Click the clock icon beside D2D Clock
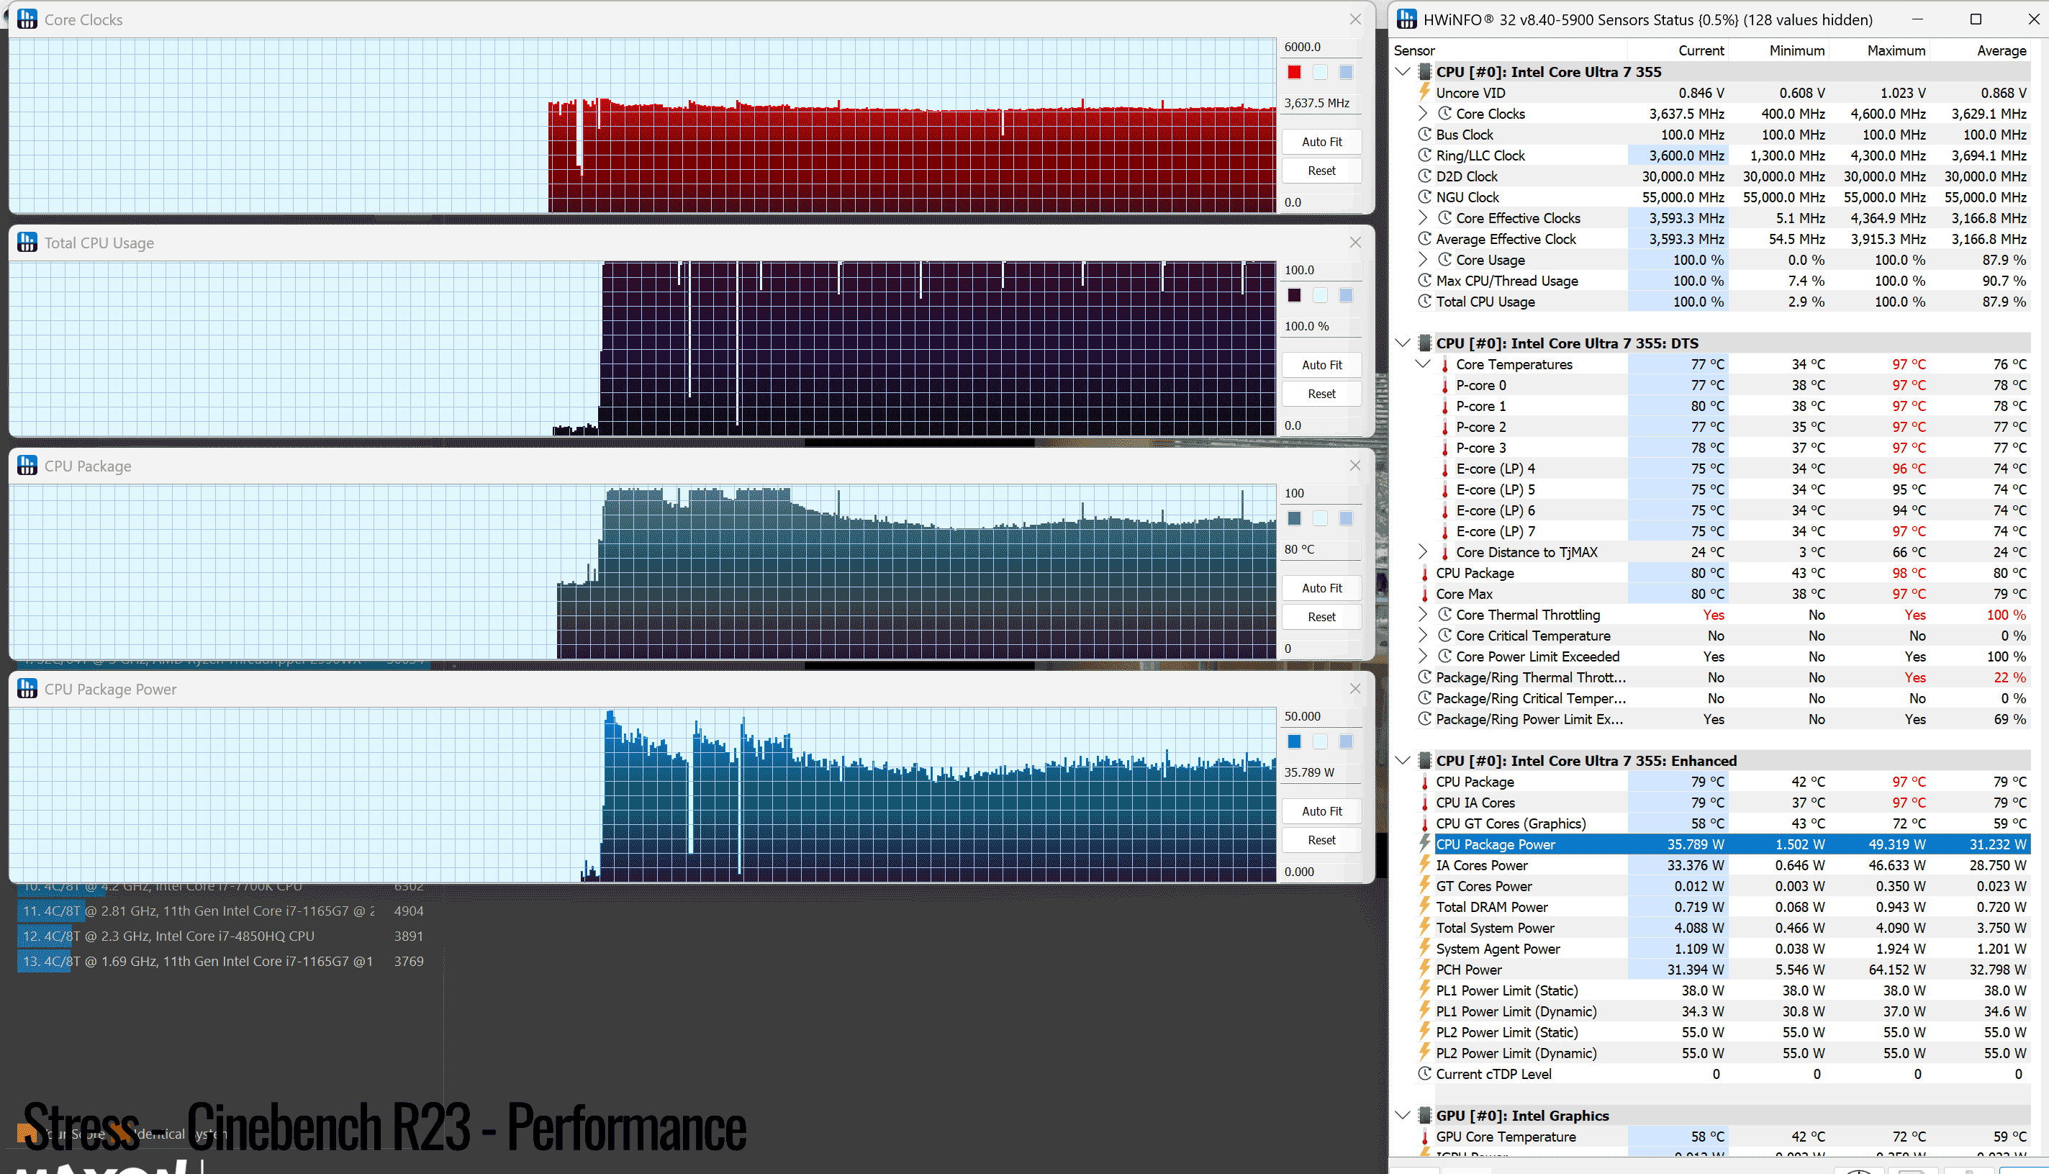2049x1174 pixels. tap(1424, 176)
